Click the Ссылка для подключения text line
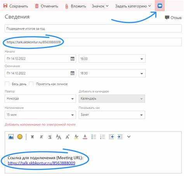Viewport: 184px width, 176px height. 45,158
